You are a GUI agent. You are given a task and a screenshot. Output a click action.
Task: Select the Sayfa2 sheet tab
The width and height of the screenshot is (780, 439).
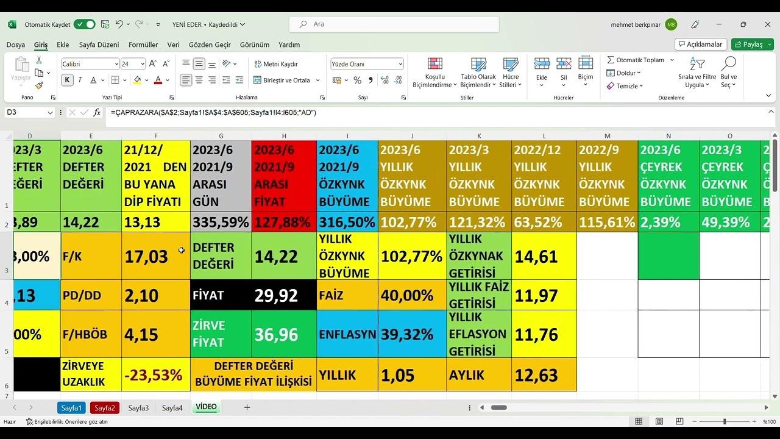click(104, 408)
